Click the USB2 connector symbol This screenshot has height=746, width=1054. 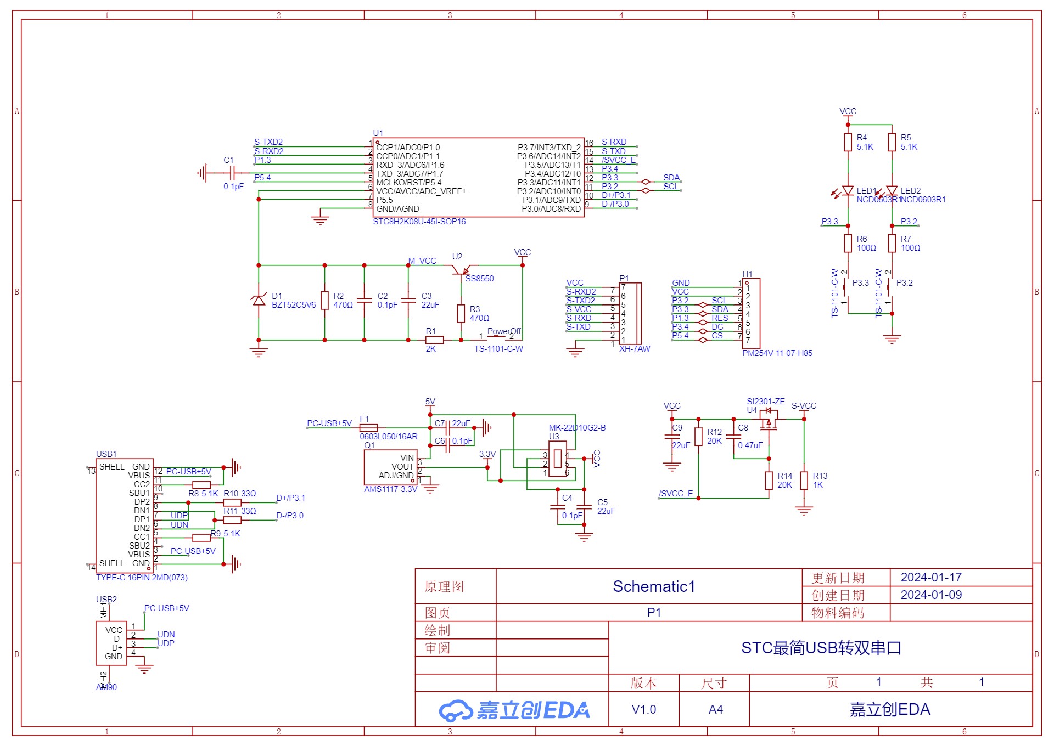111,643
